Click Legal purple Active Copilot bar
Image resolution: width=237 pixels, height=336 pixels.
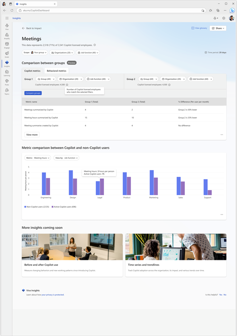click(102, 187)
